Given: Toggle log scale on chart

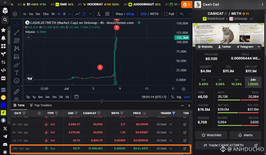Looking at the screenshot, I should coord(179,97).
